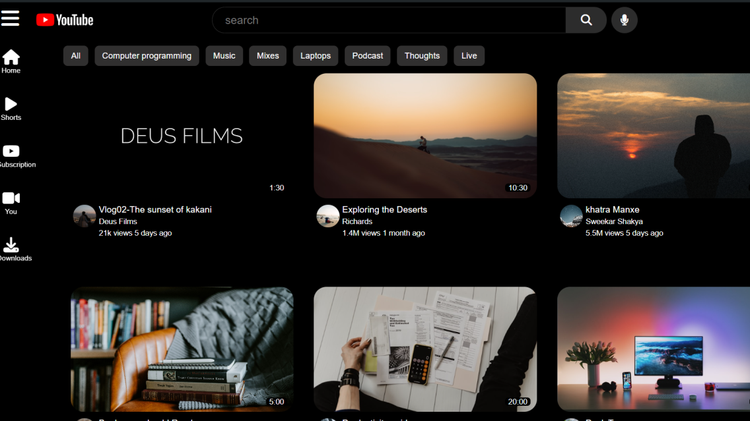This screenshot has height=421, width=750.
Task: Click the Richards channel avatar
Action: 328,216
